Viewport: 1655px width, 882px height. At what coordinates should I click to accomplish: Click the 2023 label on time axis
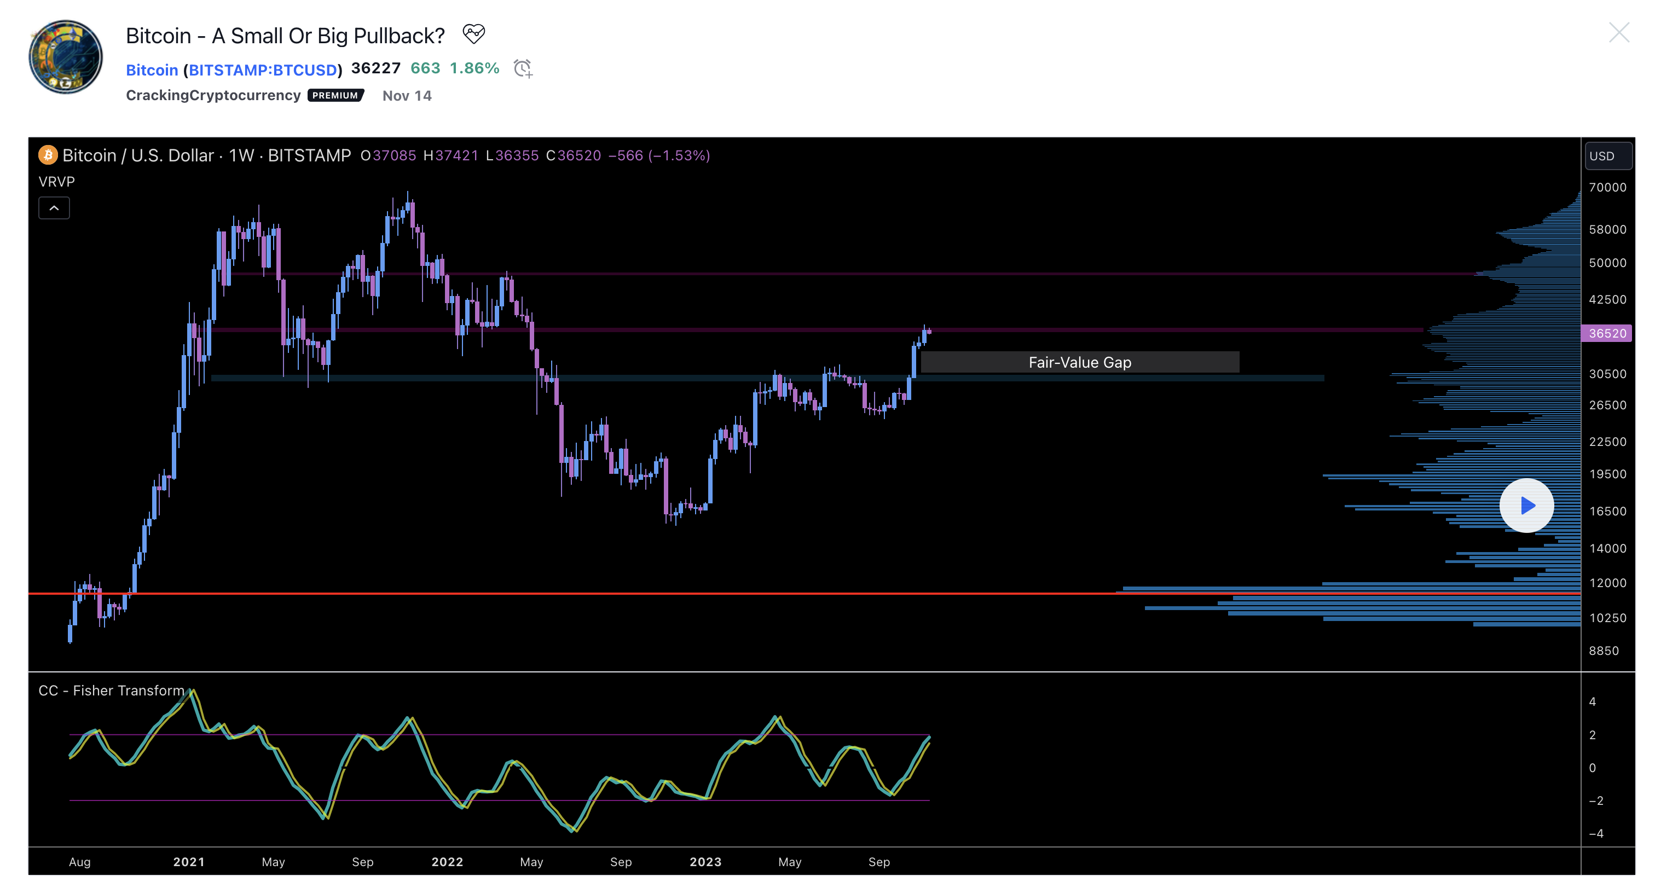(x=705, y=862)
